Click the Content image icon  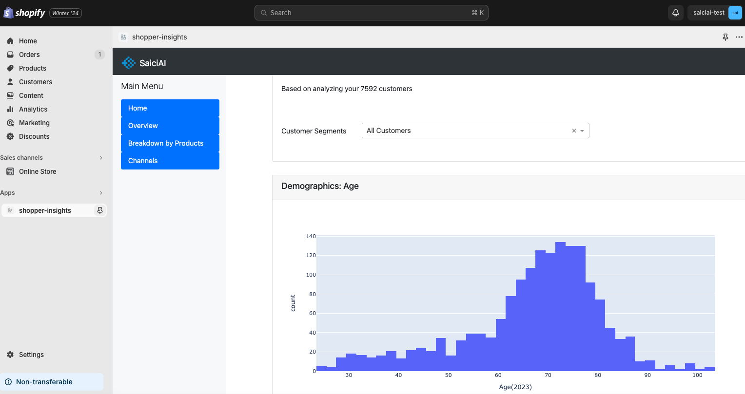[x=10, y=95]
